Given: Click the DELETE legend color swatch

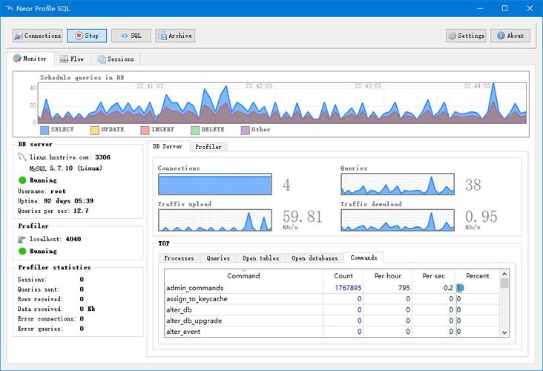Looking at the screenshot, I should click(195, 130).
